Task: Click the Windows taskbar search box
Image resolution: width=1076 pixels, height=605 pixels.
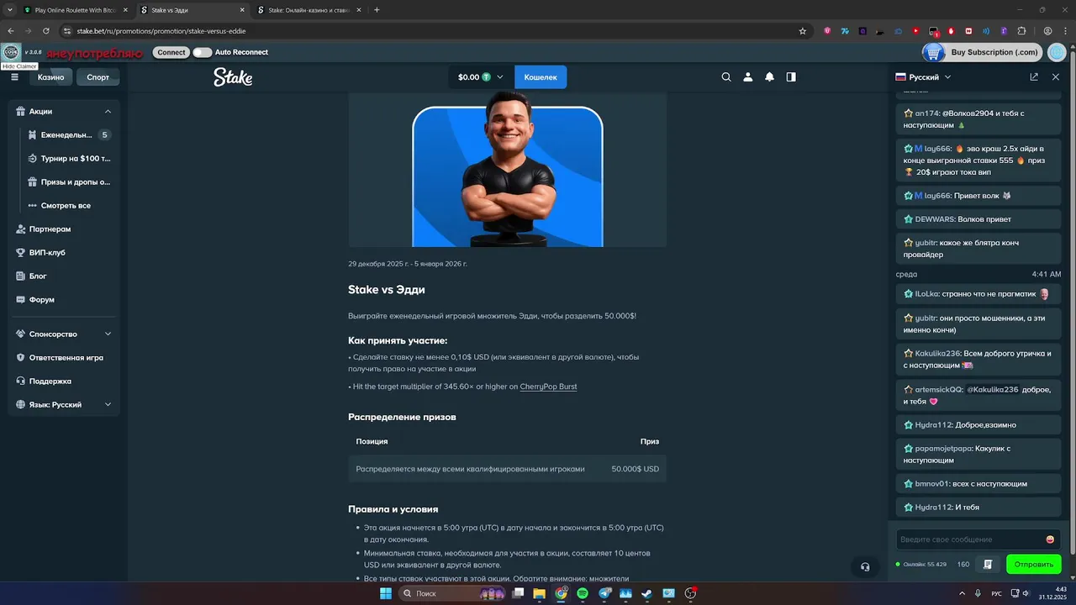Action: coord(452,593)
